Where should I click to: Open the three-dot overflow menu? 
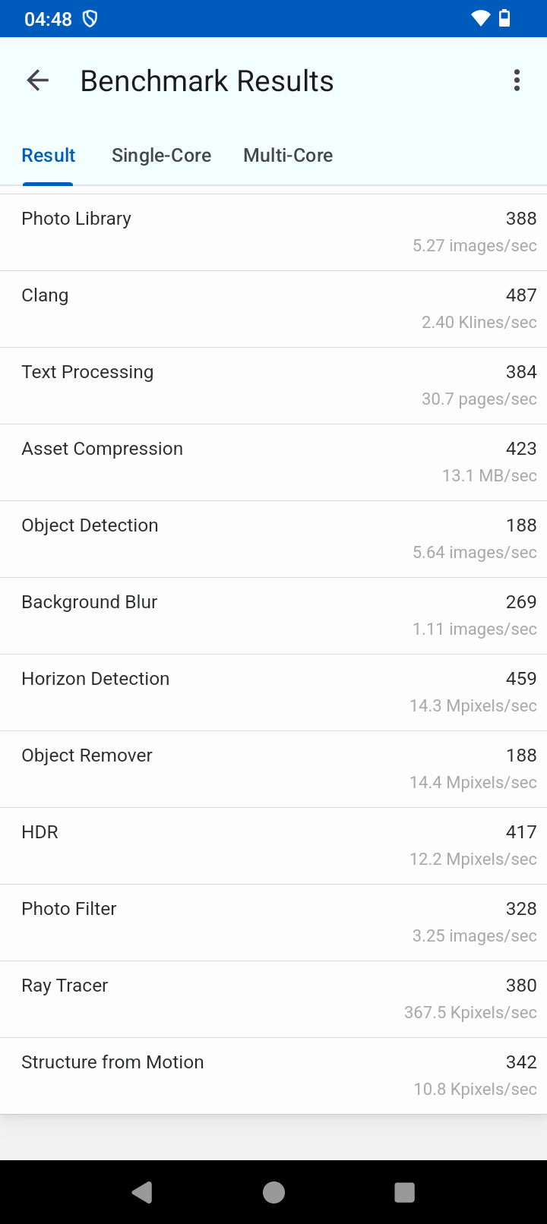pos(517,80)
